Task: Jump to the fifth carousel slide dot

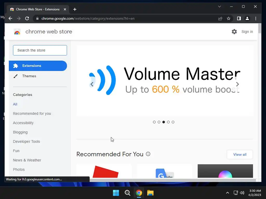Action: 173,122
